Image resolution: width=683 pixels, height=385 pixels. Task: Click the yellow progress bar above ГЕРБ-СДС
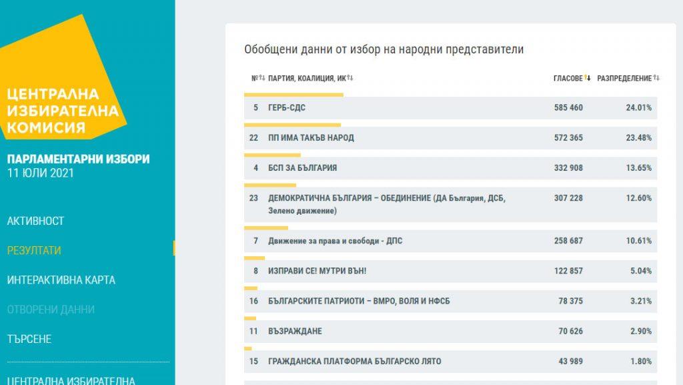point(293,95)
